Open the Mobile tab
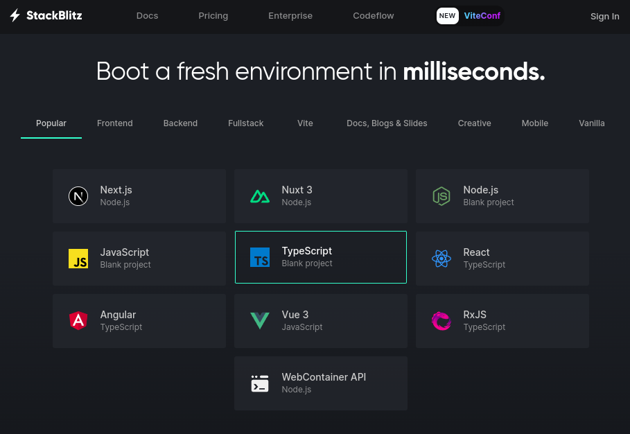630x434 pixels. pos(535,123)
